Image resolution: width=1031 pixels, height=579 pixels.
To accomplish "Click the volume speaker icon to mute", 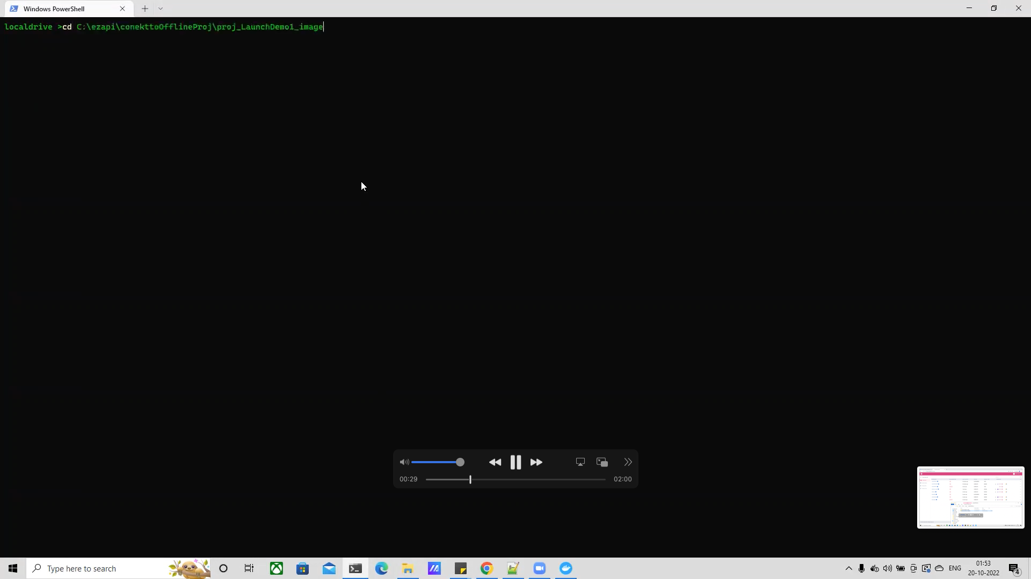I will tap(404, 462).
